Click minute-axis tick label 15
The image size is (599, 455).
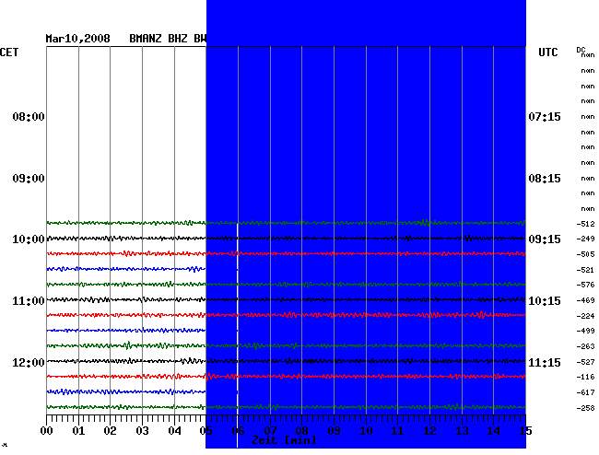pos(525,431)
